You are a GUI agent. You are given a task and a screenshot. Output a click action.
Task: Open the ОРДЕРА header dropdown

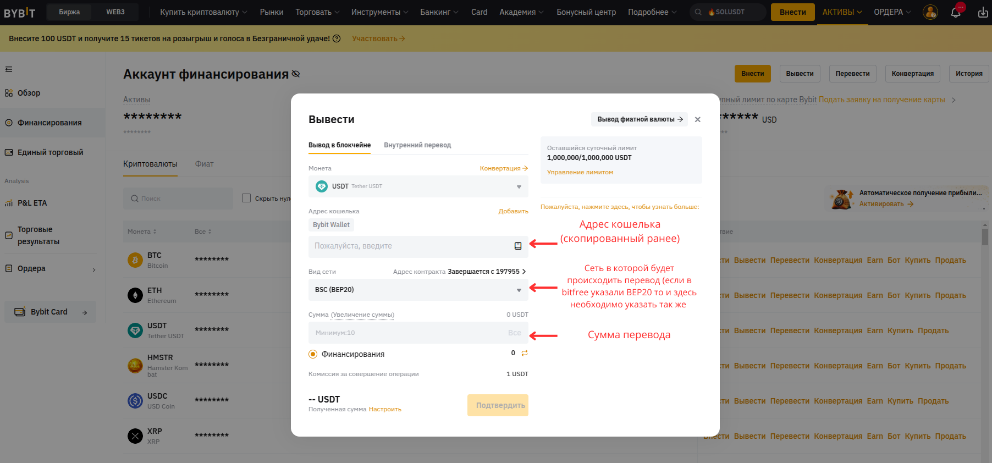point(892,12)
